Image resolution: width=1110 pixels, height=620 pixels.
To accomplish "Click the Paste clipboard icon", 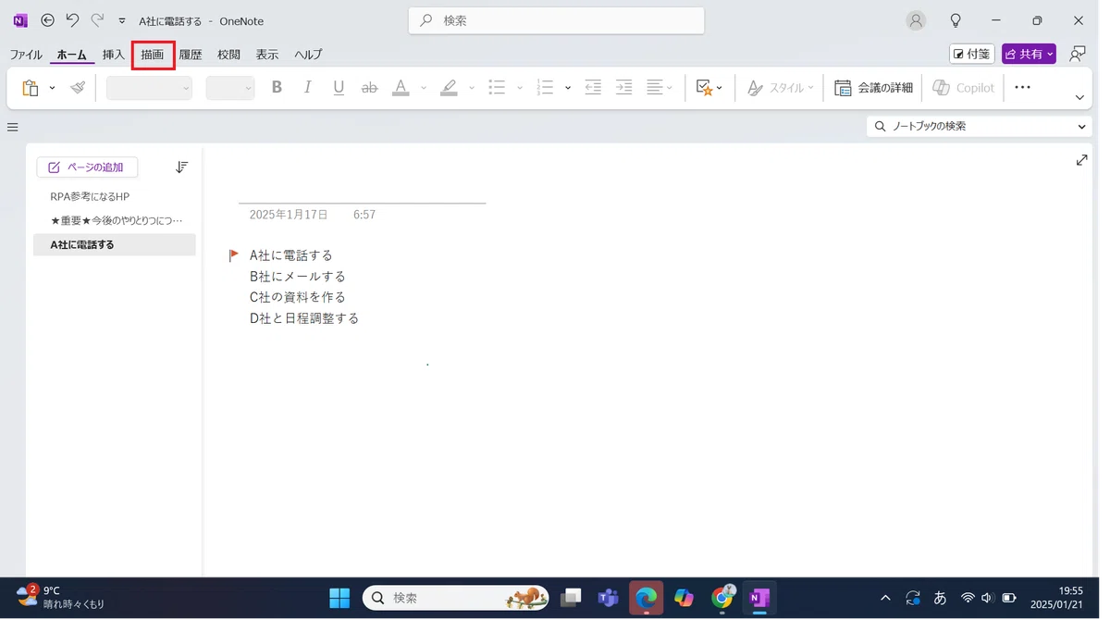I will 31,88.
